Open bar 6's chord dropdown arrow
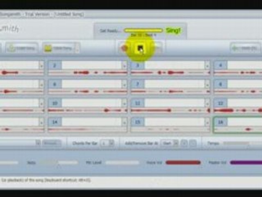Screen dimensions: 262x197 [x=124, y=85]
